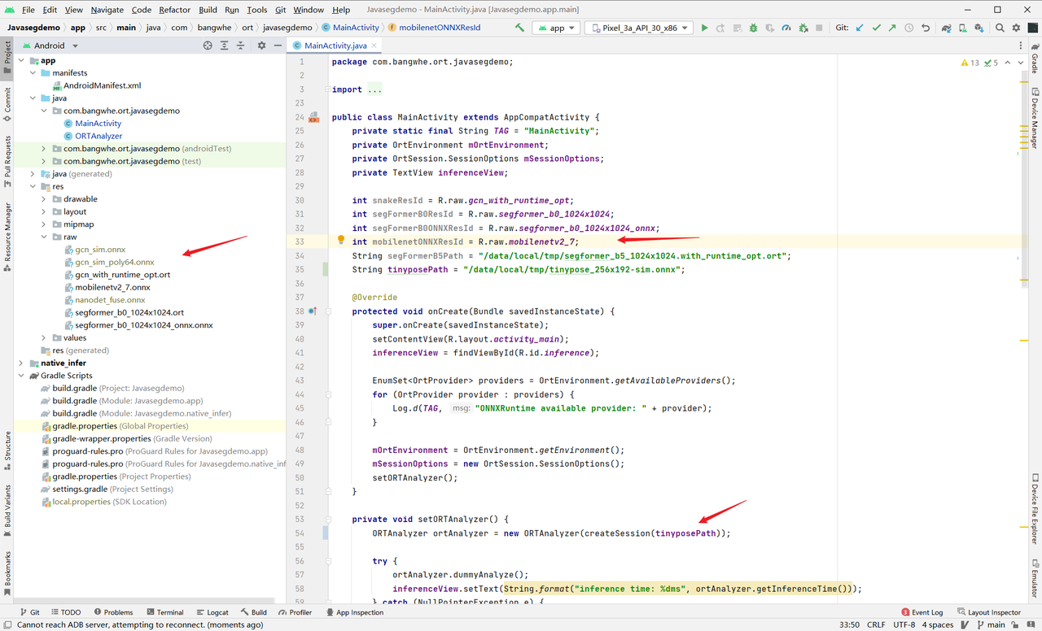This screenshot has width=1042, height=631.
Task: Open the Profile app gauge icon
Action: pos(786,28)
